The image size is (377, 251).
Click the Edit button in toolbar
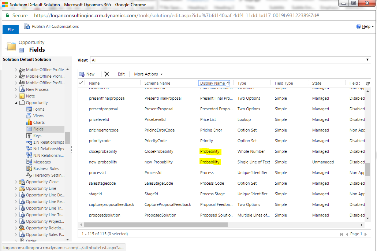(121, 74)
